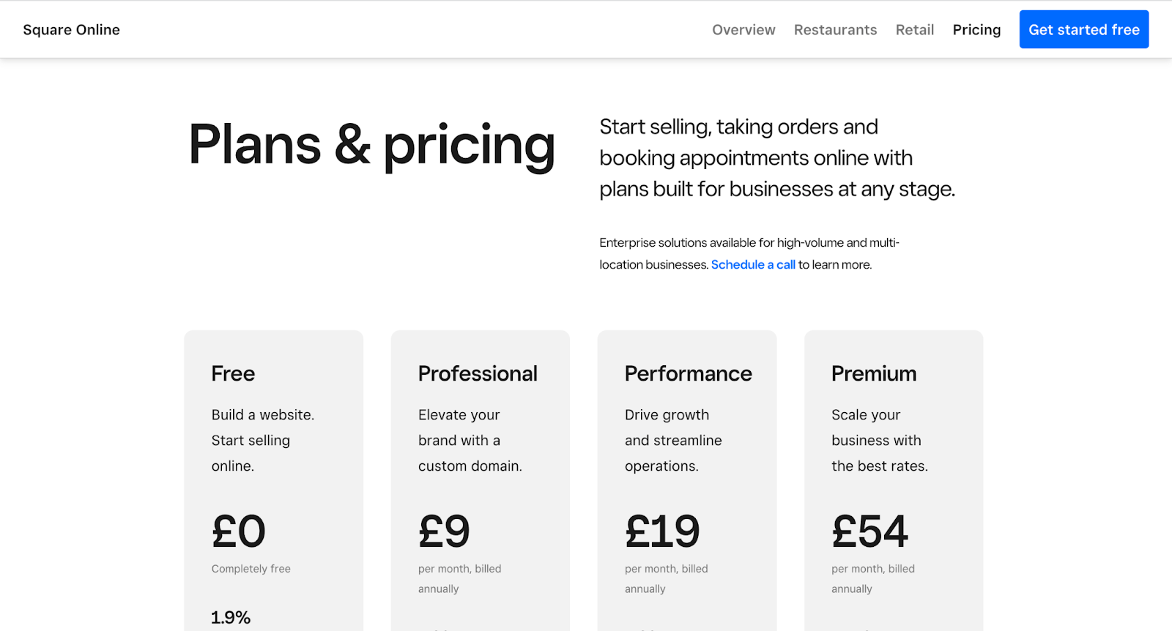This screenshot has width=1172, height=631.
Task: Click the £54 Premium price
Action: pos(869,531)
